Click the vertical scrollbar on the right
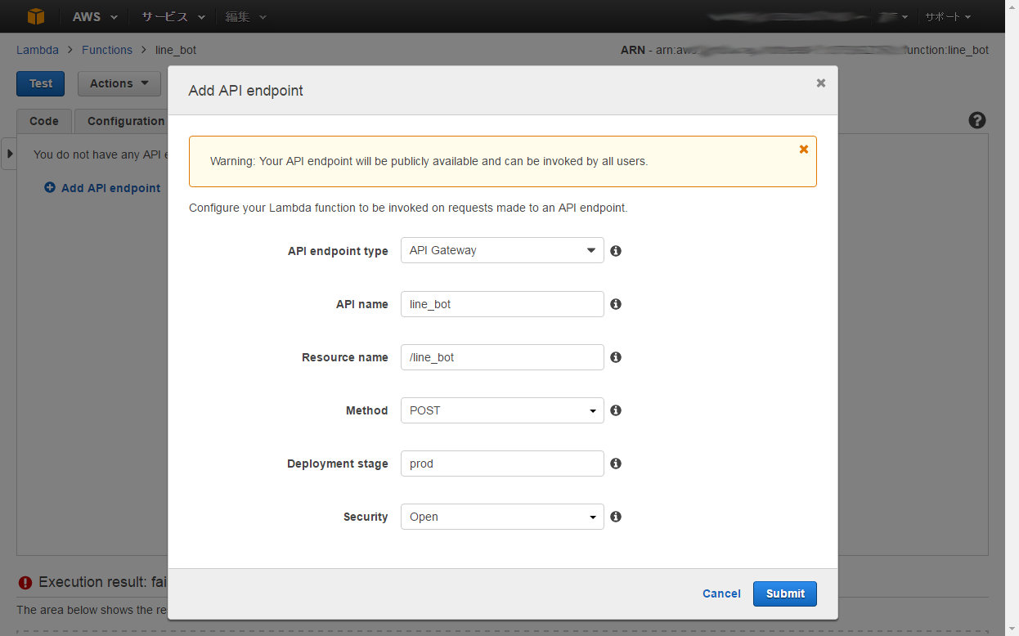 [x=1013, y=327]
